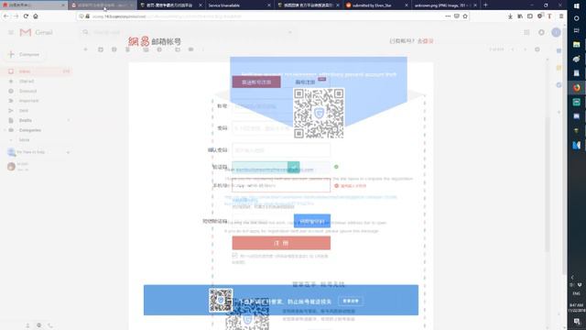586x330 pixels.
Task: Click the confirm password input field
Action: [281, 150]
